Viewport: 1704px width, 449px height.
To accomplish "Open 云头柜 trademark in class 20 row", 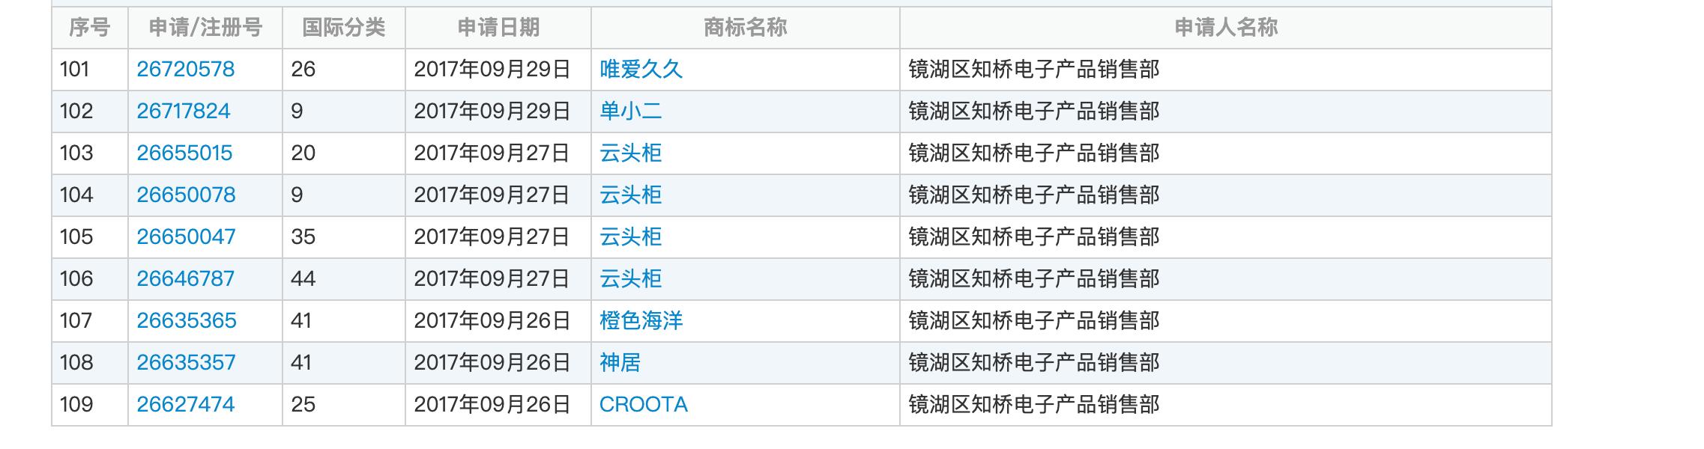I will [630, 153].
